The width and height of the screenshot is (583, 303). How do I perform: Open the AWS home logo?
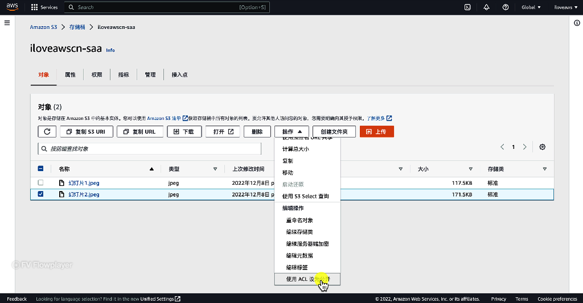[x=13, y=7]
